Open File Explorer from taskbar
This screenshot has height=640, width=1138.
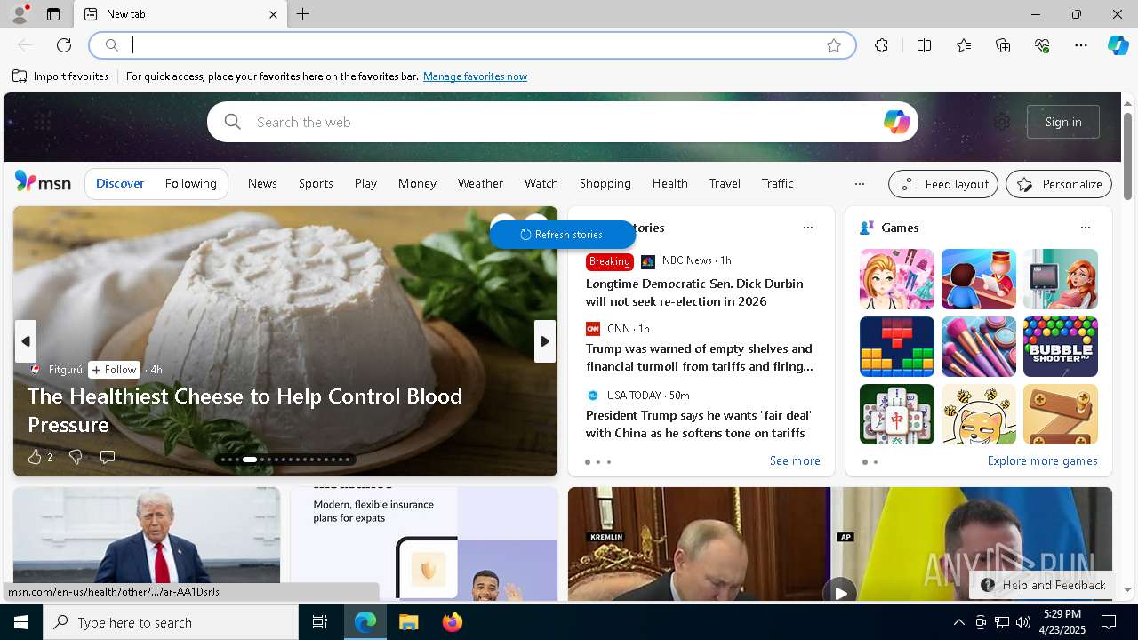pos(408,622)
